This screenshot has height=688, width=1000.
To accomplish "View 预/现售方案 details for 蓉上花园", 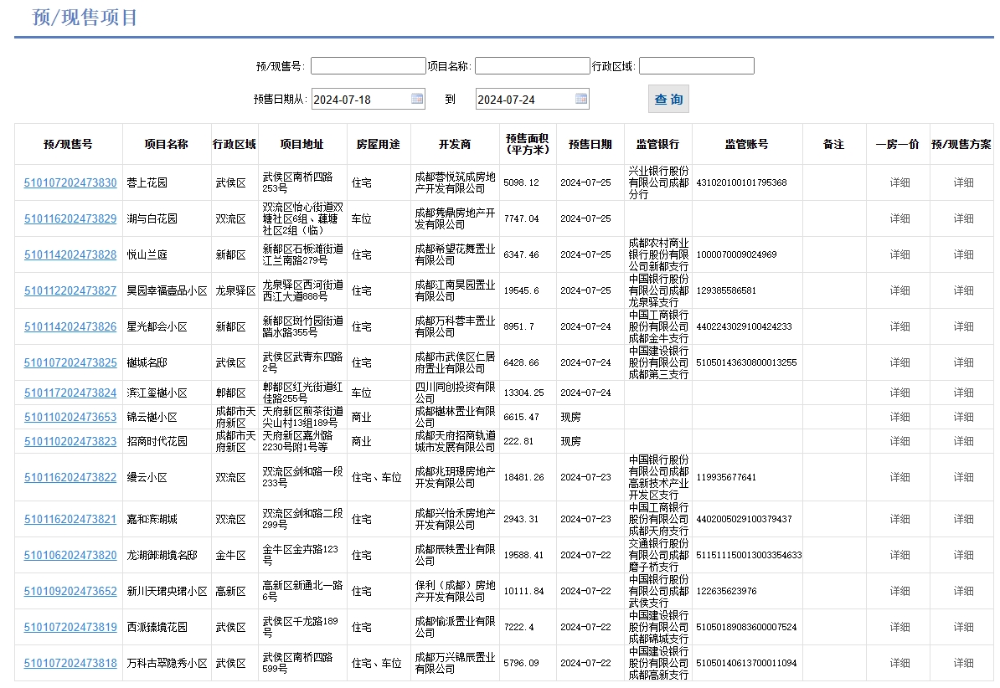I will (x=963, y=183).
